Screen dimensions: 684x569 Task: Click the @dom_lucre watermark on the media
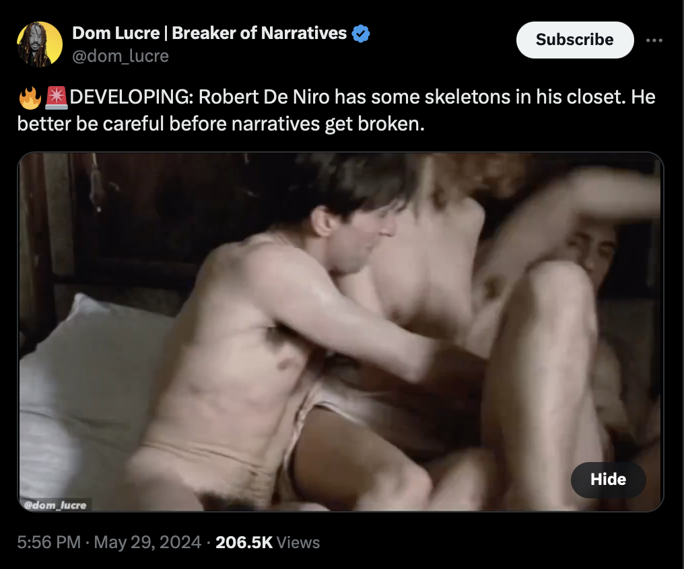pyautogui.click(x=55, y=505)
